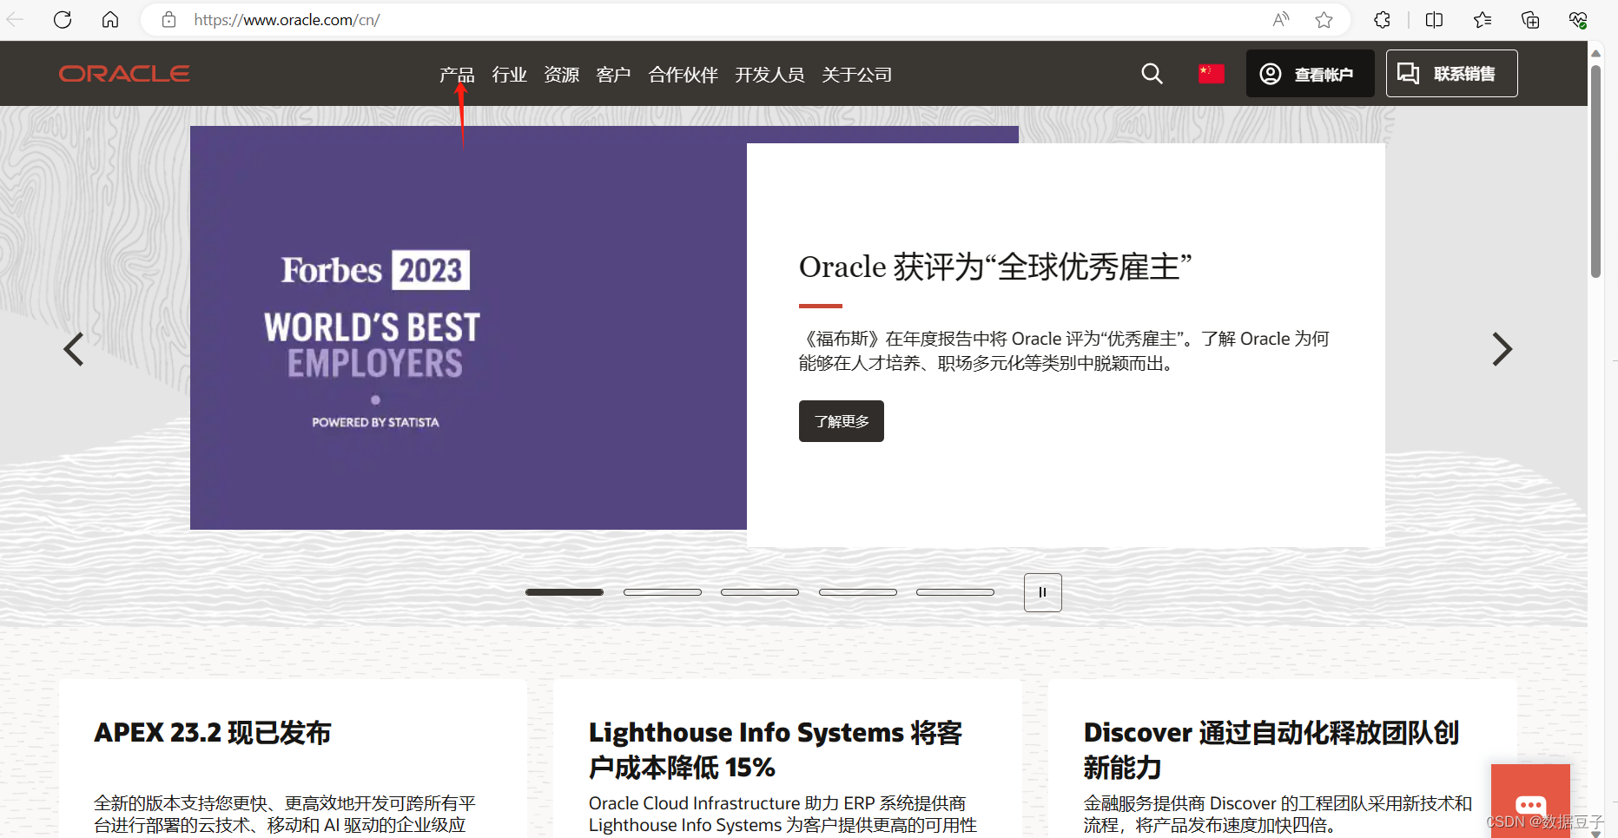Click scrollbar up arrow
1618x838 pixels.
coord(1595,53)
